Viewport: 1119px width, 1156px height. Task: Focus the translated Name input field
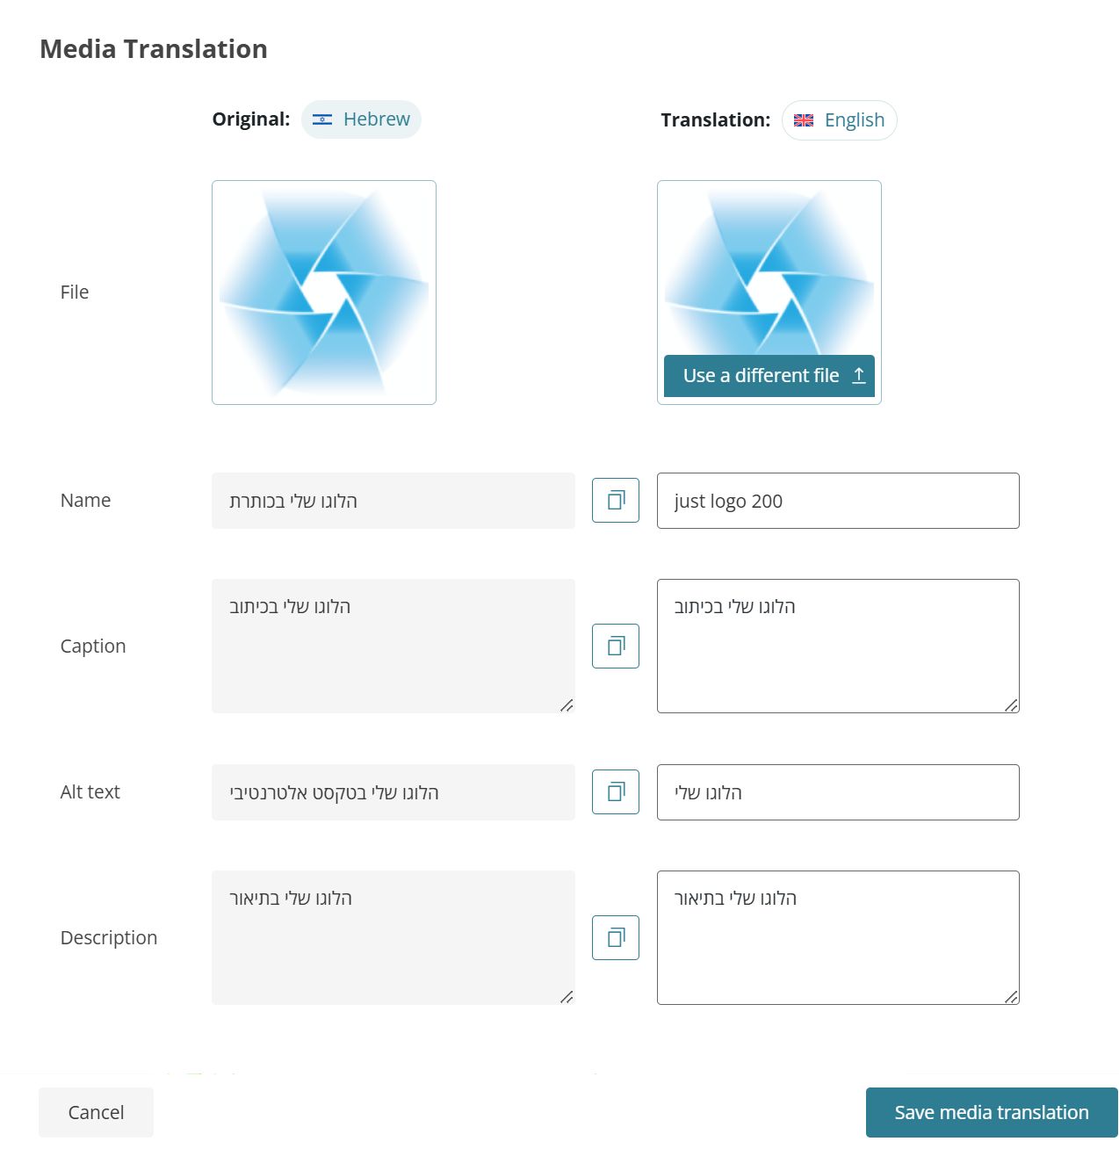838,501
